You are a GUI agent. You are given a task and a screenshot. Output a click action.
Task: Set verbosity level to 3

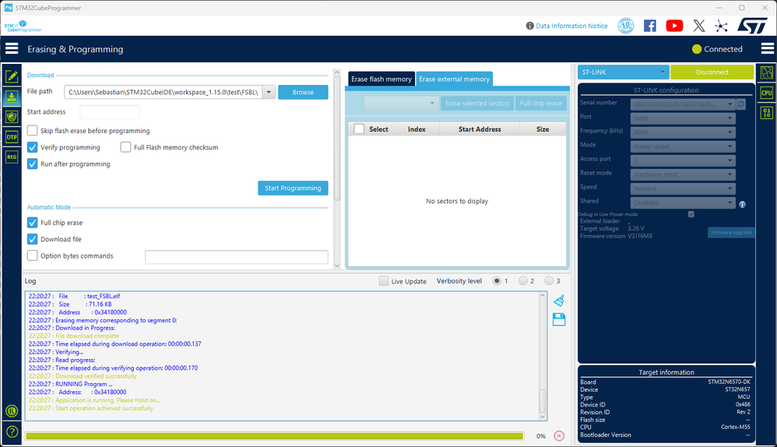549,281
